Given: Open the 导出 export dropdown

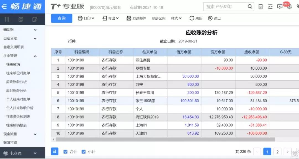Looking at the screenshot, I should tap(110, 18).
